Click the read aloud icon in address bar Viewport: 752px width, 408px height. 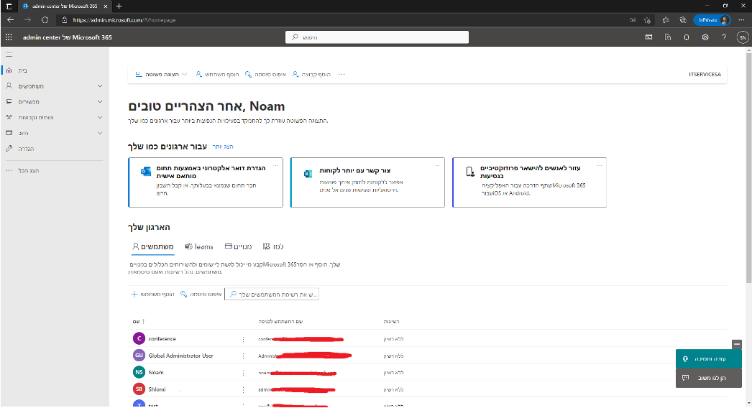click(x=633, y=20)
